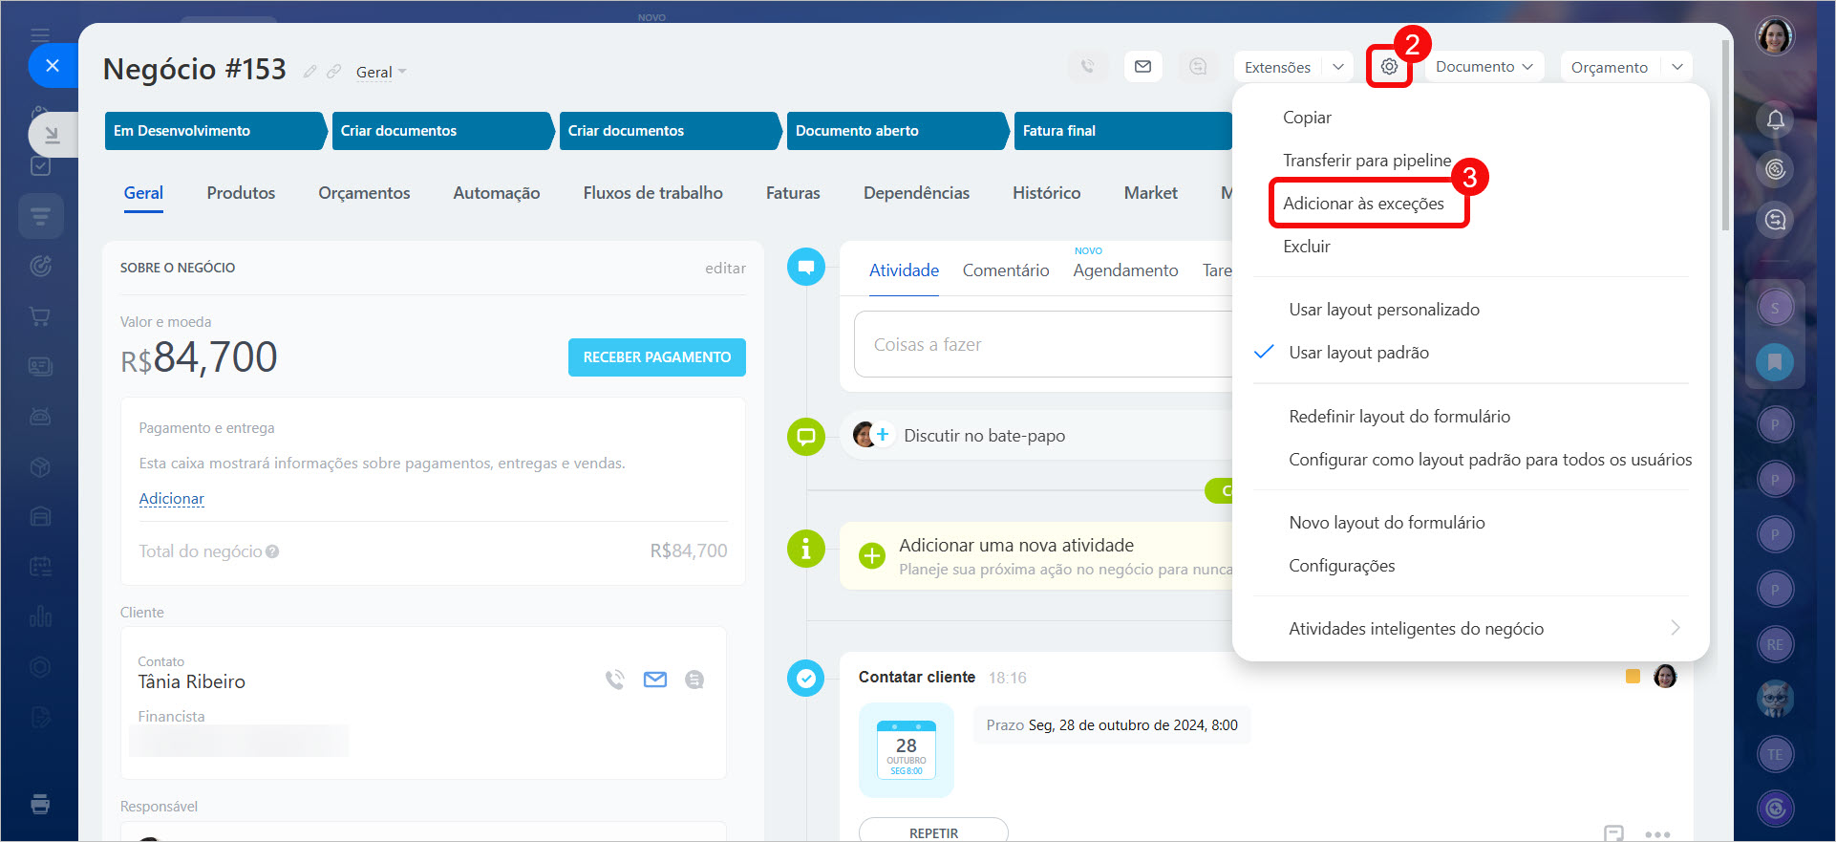
Task: Click the envelope email icon in header
Action: pos(1142,67)
